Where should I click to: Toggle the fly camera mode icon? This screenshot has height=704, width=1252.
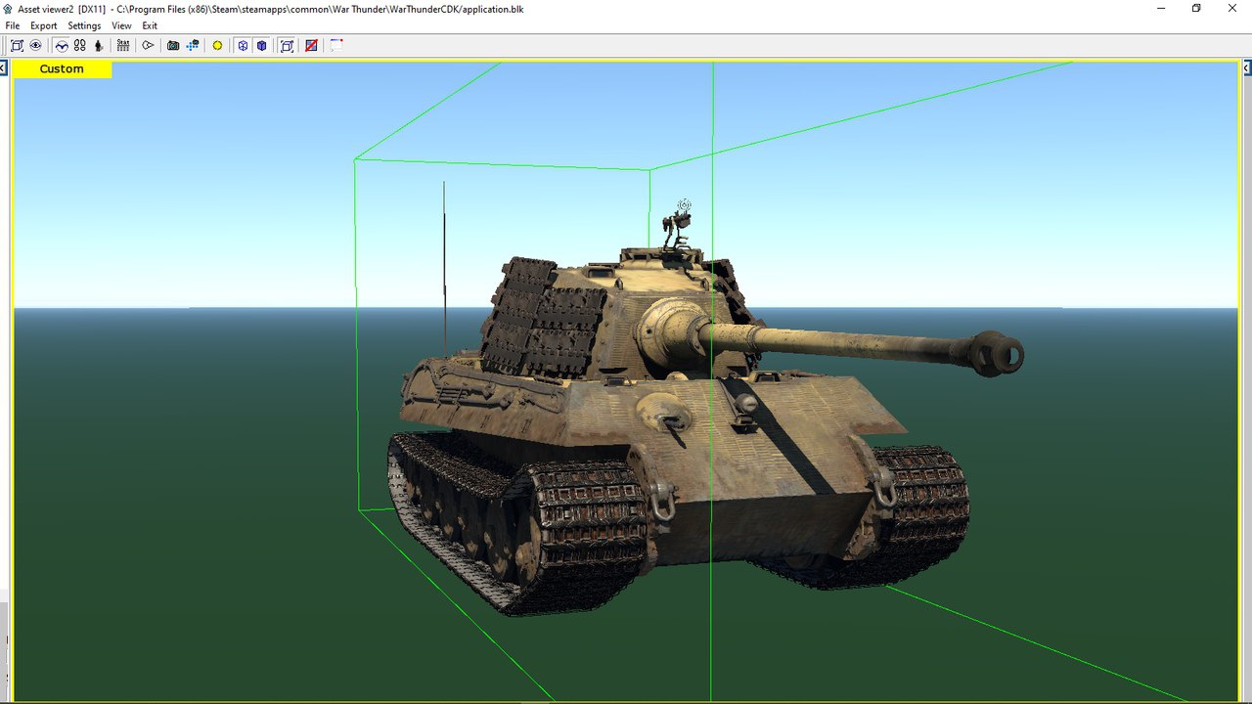(62, 46)
